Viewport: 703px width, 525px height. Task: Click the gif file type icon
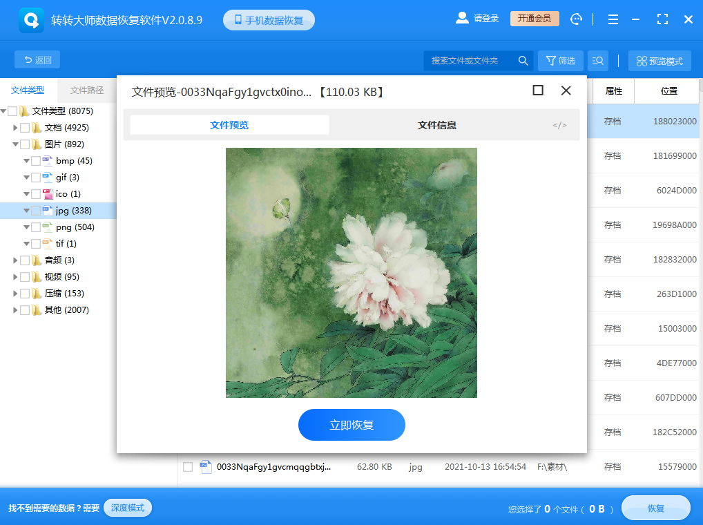[x=48, y=177]
